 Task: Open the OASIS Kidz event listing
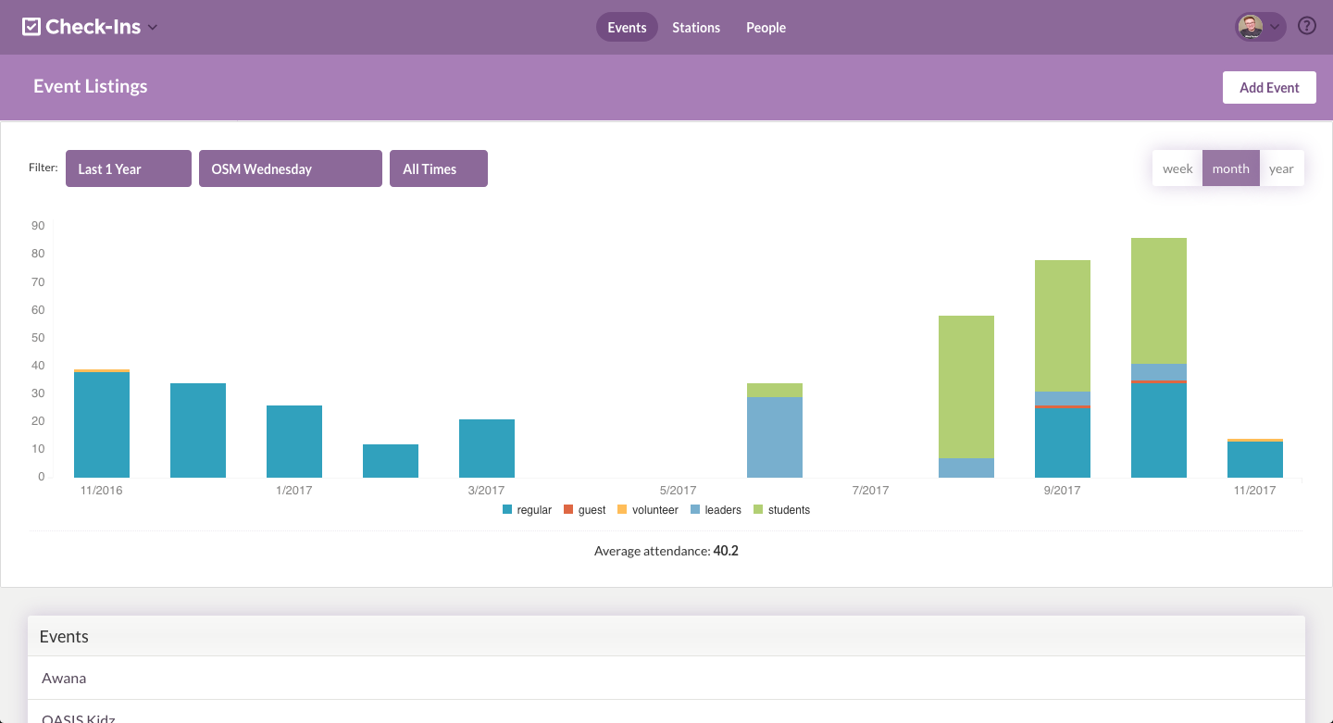(x=77, y=717)
